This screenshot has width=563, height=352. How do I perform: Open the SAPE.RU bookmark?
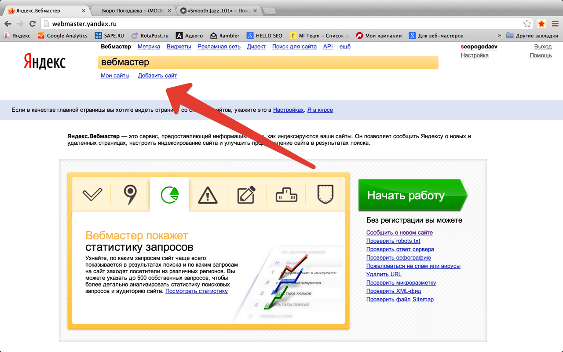pyautogui.click(x=110, y=36)
